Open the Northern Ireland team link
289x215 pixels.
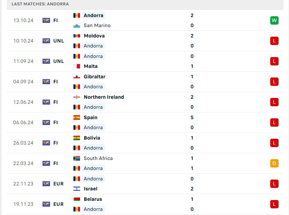104,97
